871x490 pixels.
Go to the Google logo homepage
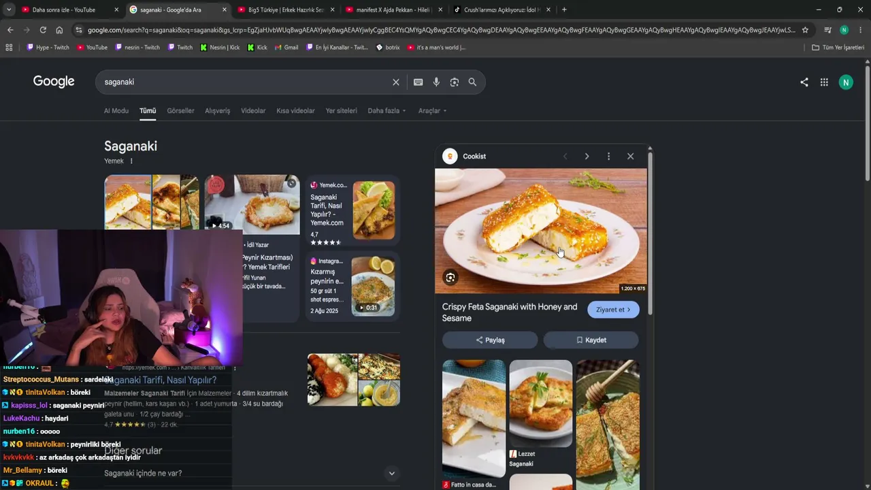pyautogui.click(x=54, y=82)
